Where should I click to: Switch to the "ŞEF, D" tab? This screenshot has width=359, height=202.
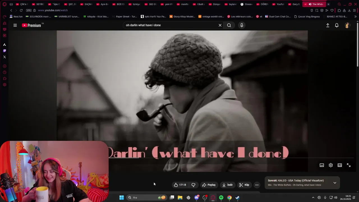(x=70, y=4)
